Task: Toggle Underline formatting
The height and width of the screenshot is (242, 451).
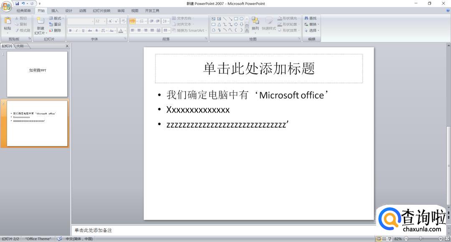Action: [83, 30]
